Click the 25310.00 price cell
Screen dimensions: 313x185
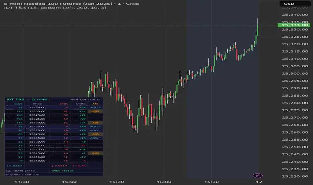[37, 161]
